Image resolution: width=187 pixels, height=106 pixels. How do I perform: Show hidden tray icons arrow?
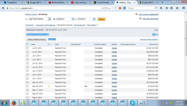pyautogui.click(x=163, y=103)
